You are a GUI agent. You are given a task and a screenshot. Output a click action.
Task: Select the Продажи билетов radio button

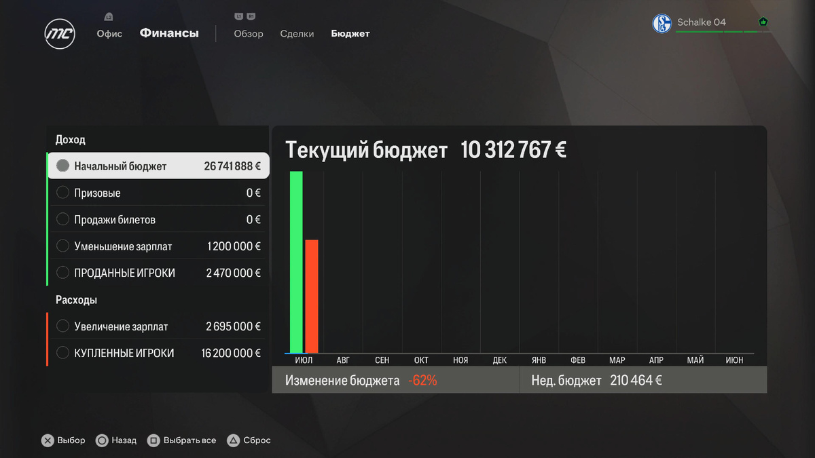point(62,218)
